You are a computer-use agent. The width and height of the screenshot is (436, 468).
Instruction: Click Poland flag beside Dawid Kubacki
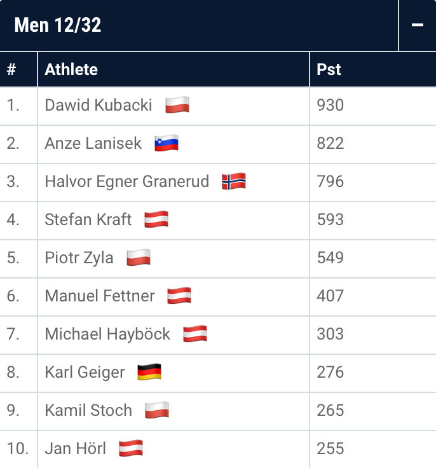coord(177,105)
